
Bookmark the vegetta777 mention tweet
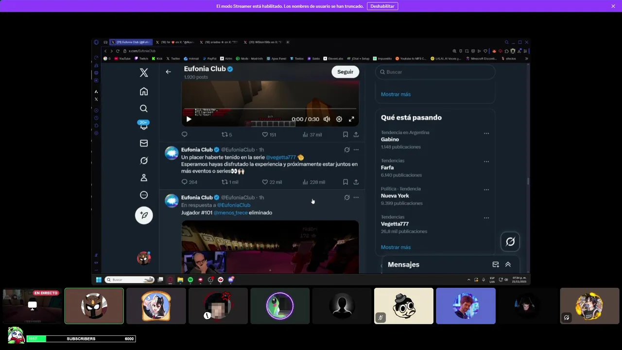[345, 182]
